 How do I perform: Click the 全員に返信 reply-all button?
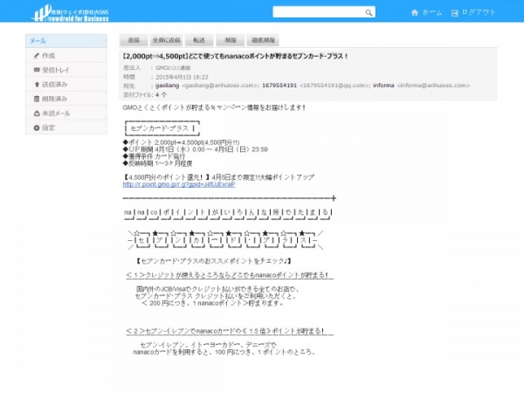(x=167, y=40)
